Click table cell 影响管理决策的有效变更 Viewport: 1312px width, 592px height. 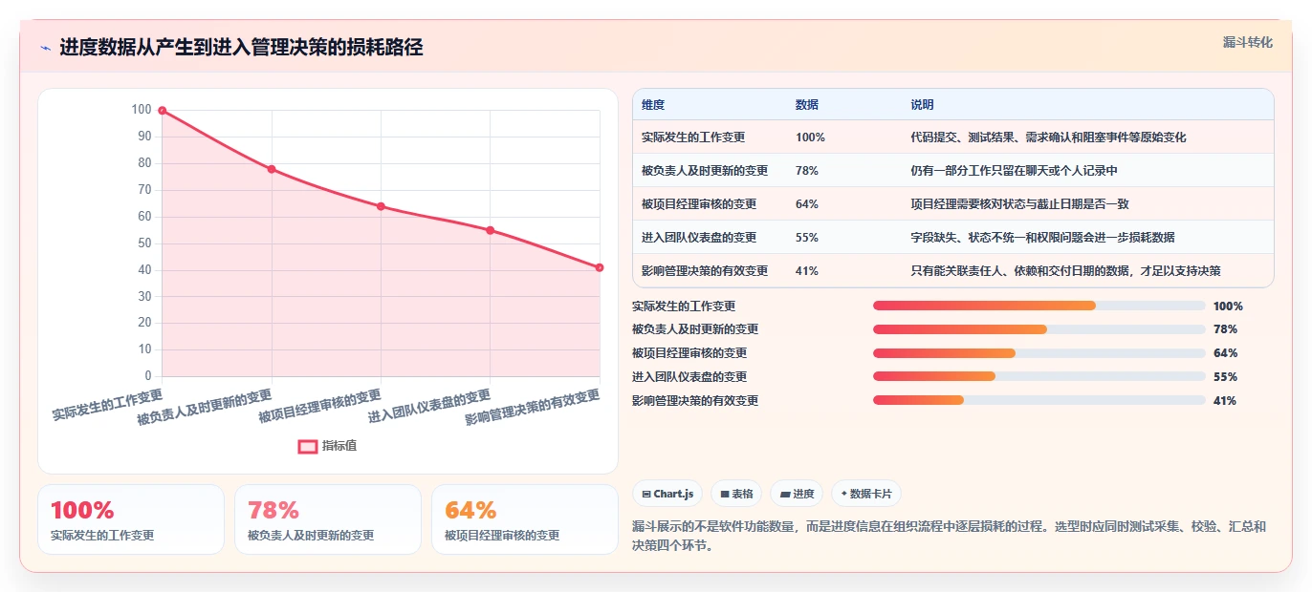[705, 271]
